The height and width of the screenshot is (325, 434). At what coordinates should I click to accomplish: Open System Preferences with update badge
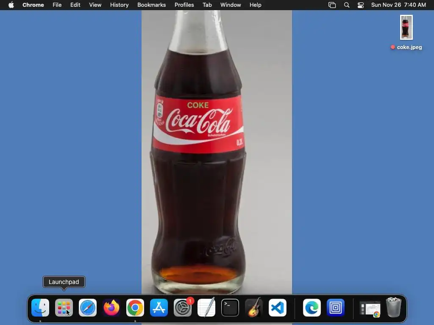pos(183,308)
